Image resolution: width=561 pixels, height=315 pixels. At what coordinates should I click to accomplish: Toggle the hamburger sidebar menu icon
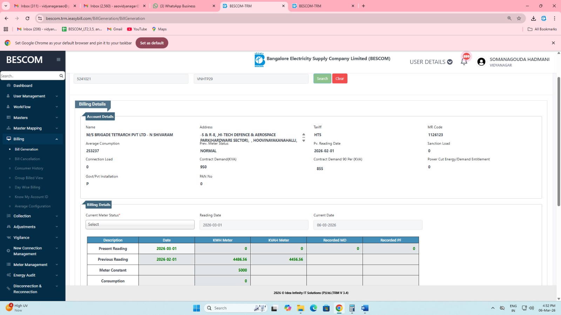[x=59, y=59]
